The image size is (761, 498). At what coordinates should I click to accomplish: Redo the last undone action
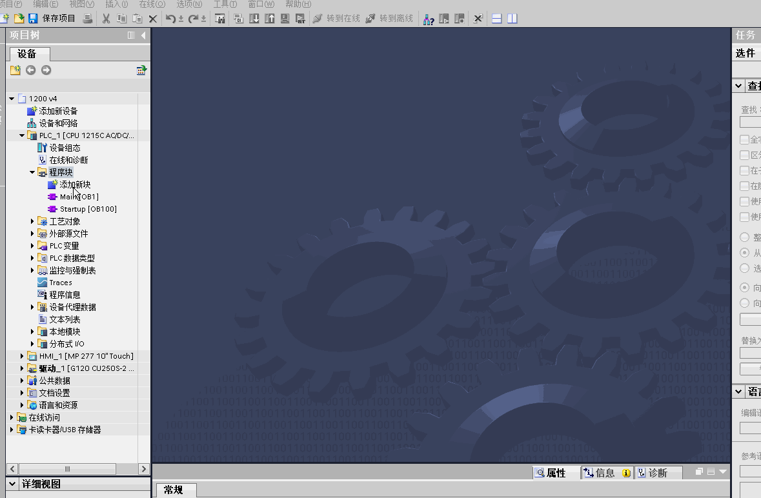tap(193, 19)
